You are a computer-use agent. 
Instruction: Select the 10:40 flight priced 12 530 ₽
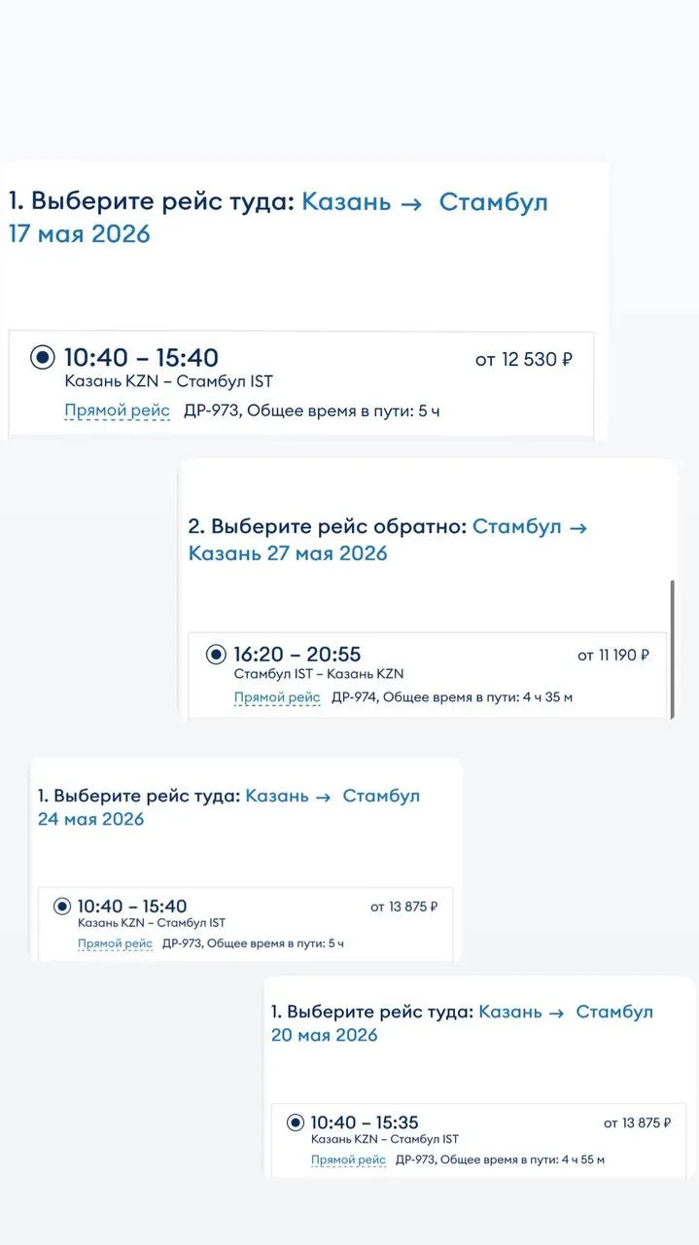[x=43, y=358]
